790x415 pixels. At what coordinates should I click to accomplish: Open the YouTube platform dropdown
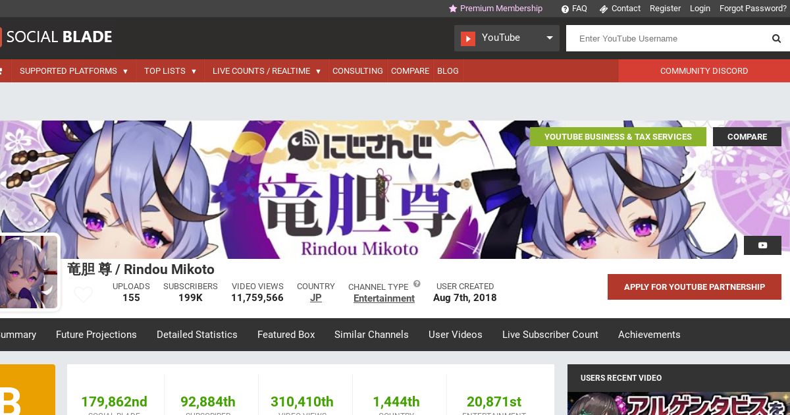coord(507,38)
